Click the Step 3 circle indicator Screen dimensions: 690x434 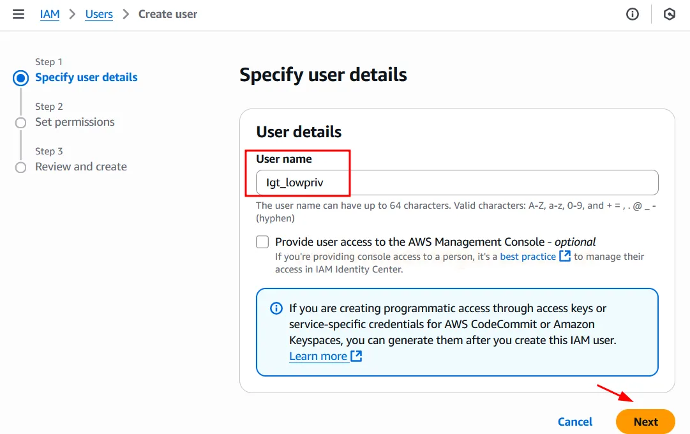point(21,167)
